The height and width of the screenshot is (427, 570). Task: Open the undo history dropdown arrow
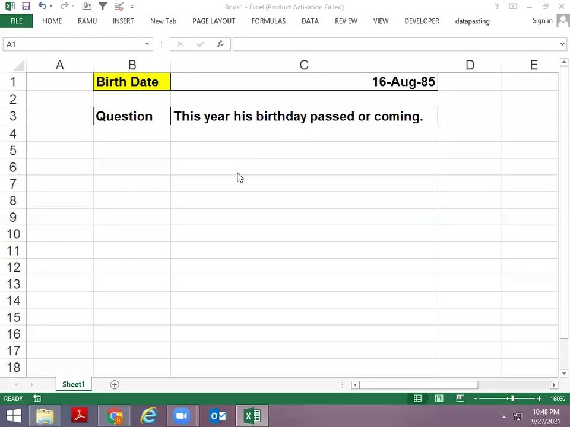click(51, 6)
